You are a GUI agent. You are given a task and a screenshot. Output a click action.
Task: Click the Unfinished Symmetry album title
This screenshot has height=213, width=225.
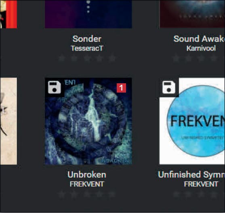pos(191,175)
